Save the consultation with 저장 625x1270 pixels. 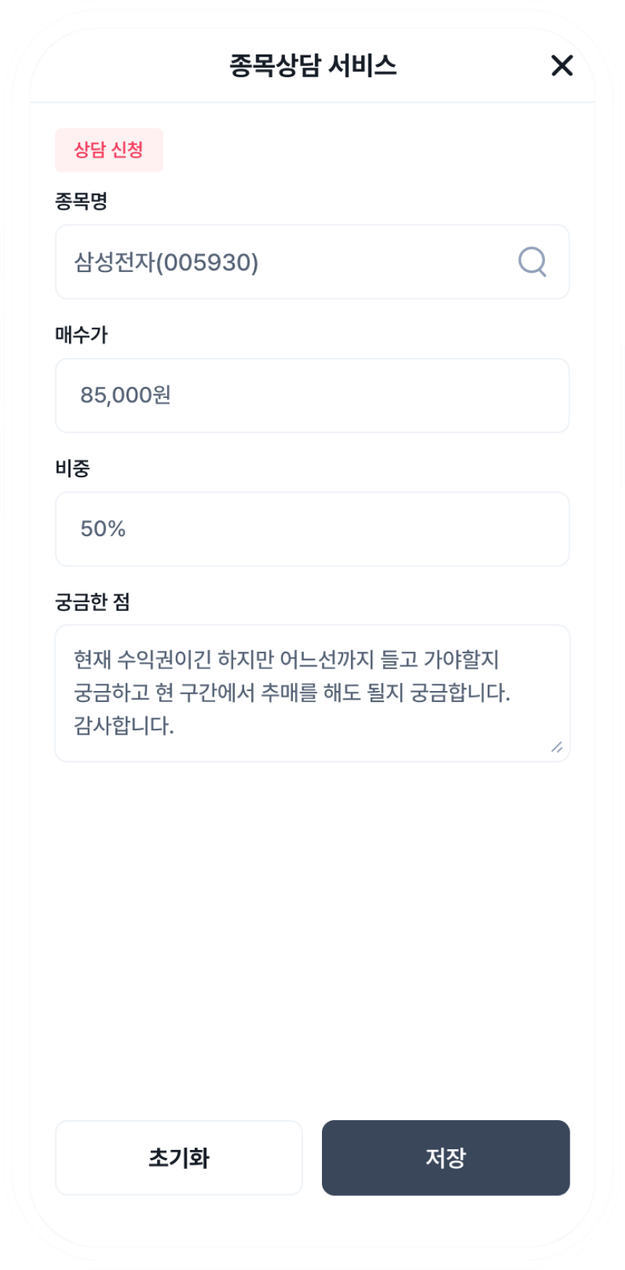pos(445,1157)
